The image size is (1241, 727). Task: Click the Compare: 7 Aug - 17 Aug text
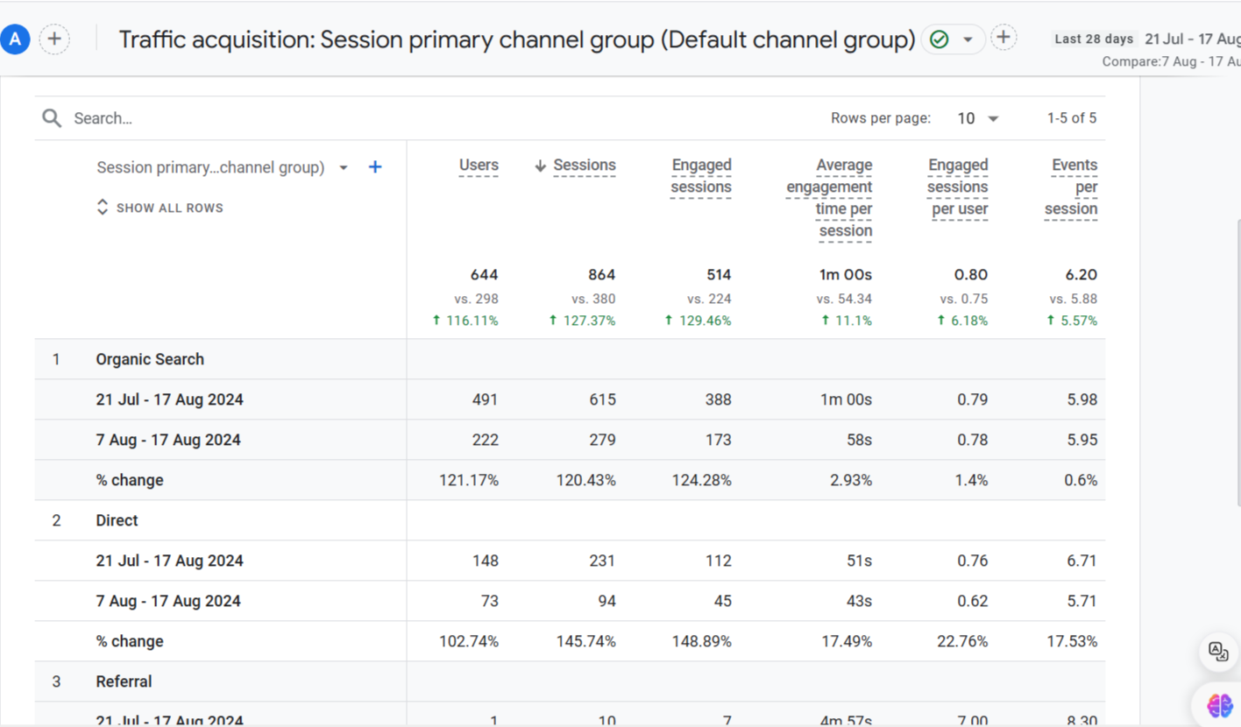coord(1171,61)
